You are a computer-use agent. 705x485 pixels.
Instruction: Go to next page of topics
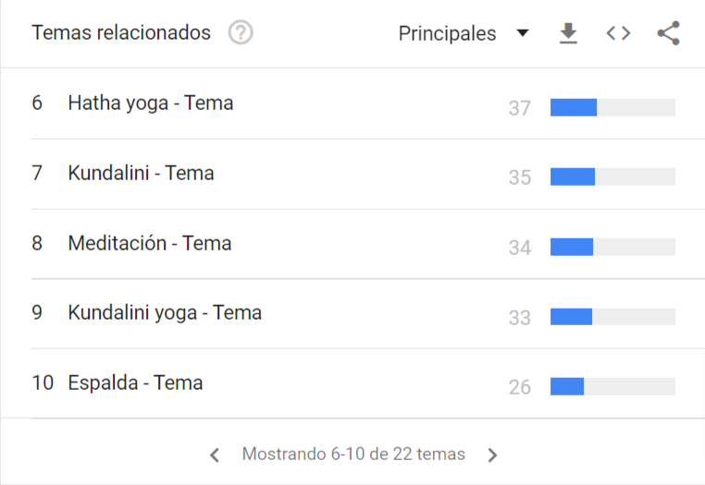click(x=493, y=455)
